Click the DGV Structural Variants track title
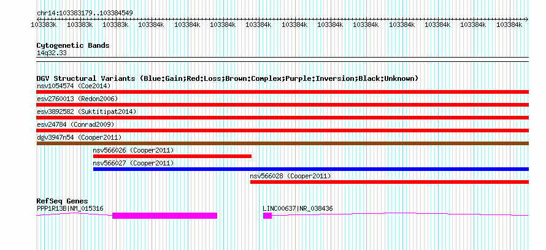The image size is (546, 250). click(228, 78)
